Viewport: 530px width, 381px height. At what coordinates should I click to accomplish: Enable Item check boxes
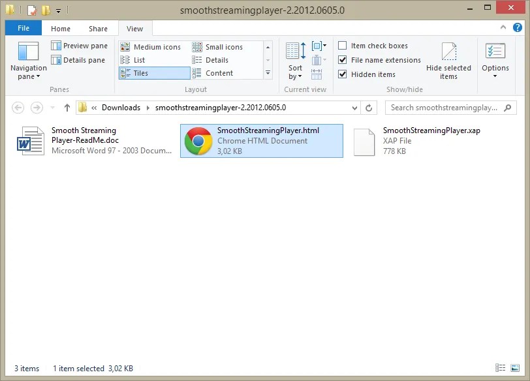pyautogui.click(x=373, y=46)
